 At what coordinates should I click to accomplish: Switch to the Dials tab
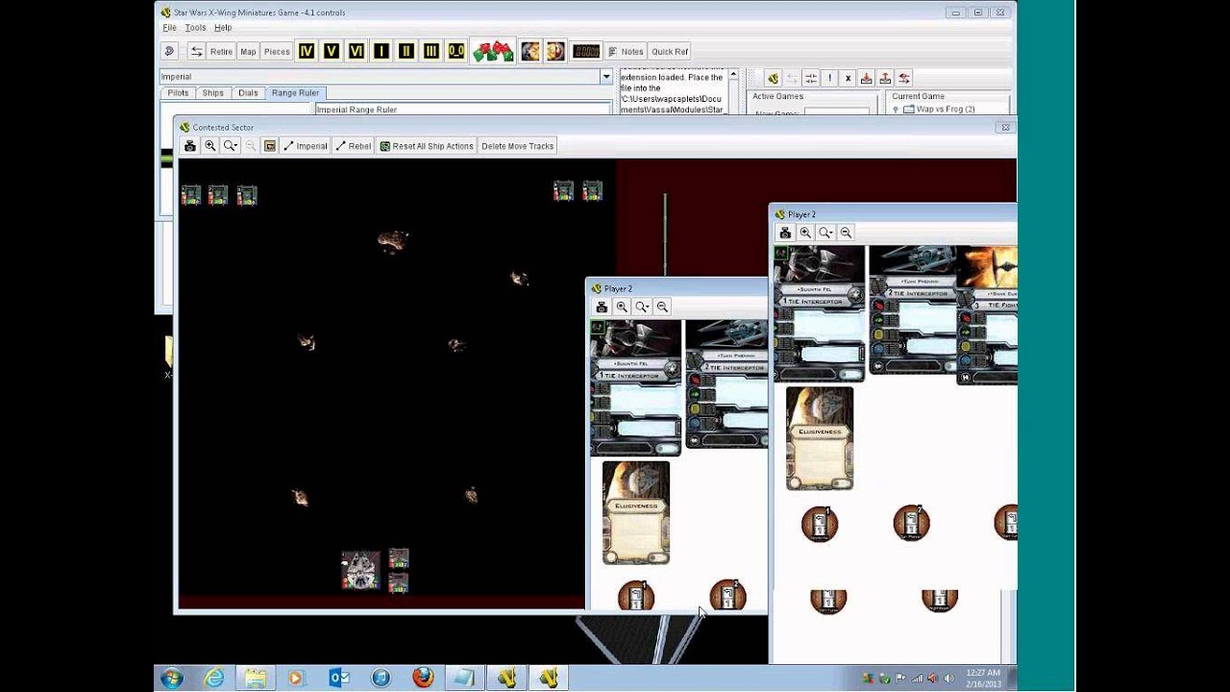(248, 93)
